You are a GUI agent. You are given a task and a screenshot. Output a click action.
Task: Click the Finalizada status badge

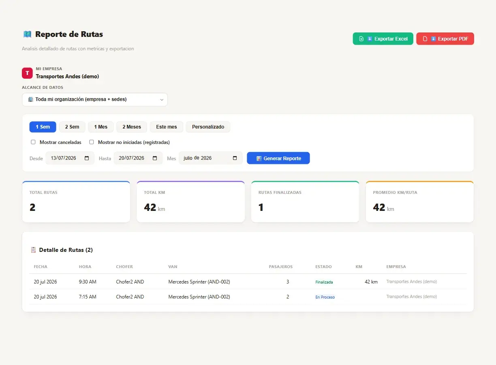pos(324,282)
